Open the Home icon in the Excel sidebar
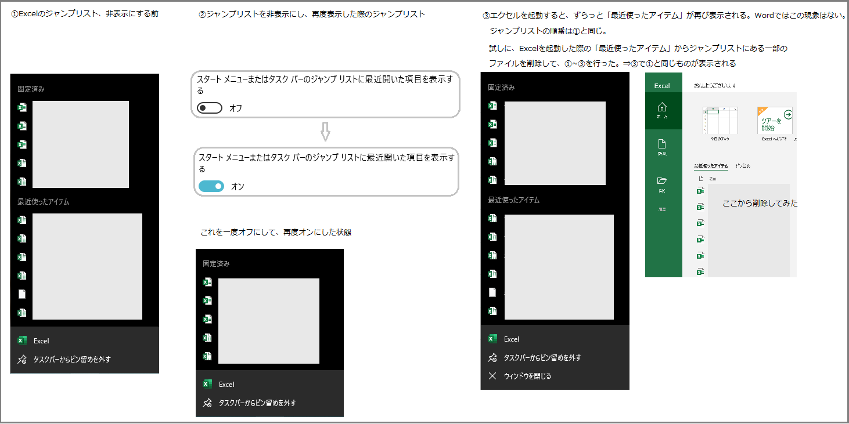Image resolution: width=849 pixels, height=424 pixels. (662, 107)
